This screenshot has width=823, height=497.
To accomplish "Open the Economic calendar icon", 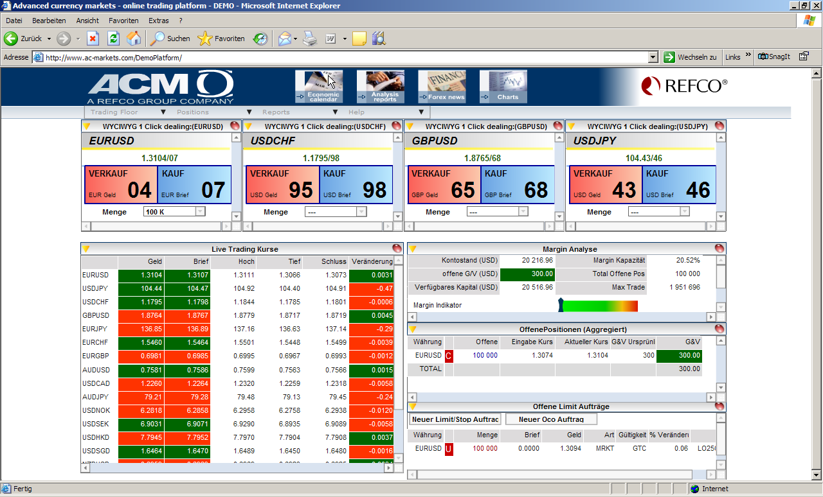I will (x=319, y=87).
